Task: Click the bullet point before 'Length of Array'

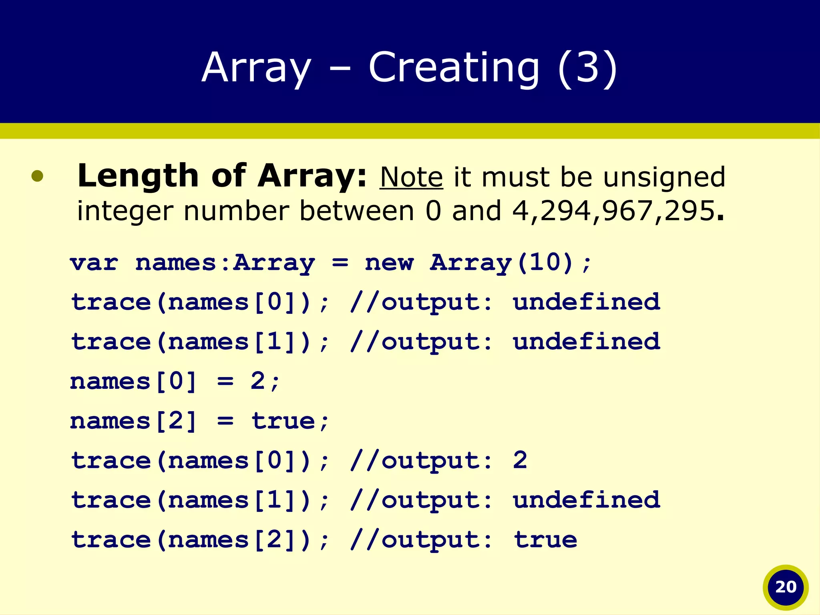Action: 37,176
